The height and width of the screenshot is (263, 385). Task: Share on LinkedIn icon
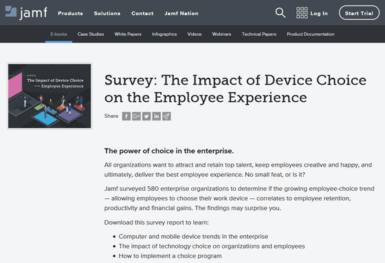click(157, 116)
